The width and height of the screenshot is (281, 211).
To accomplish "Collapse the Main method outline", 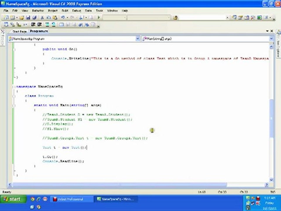I will pos(14,105).
